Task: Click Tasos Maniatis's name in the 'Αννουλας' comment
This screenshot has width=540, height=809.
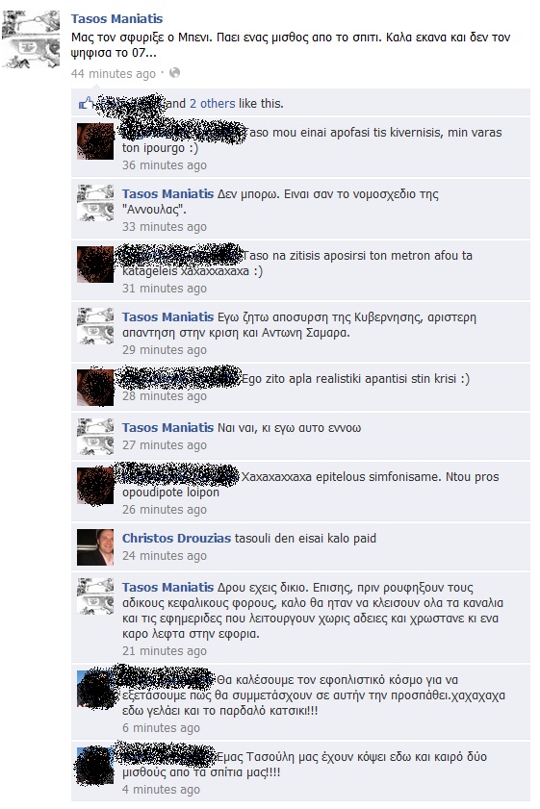Action: click(167, 194)
